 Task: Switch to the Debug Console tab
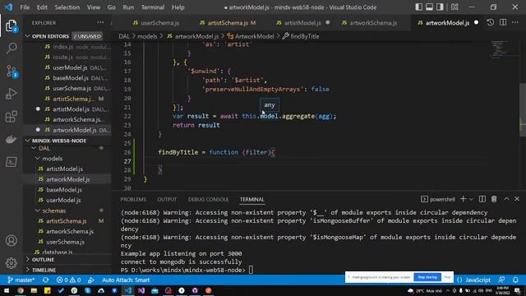pos(208,199)
